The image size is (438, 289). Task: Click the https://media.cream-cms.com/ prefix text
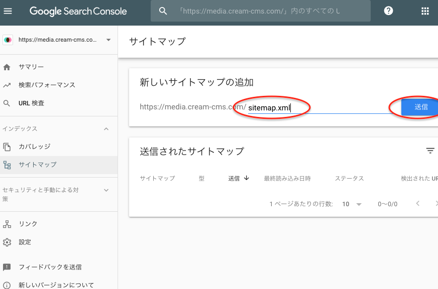(x=193, y=107)
